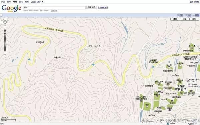Click the search maps button

click(92, 7)
